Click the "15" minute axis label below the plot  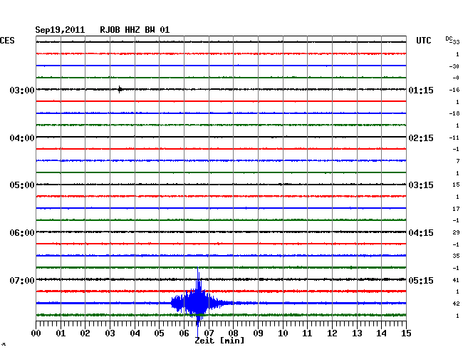(406, 333)
